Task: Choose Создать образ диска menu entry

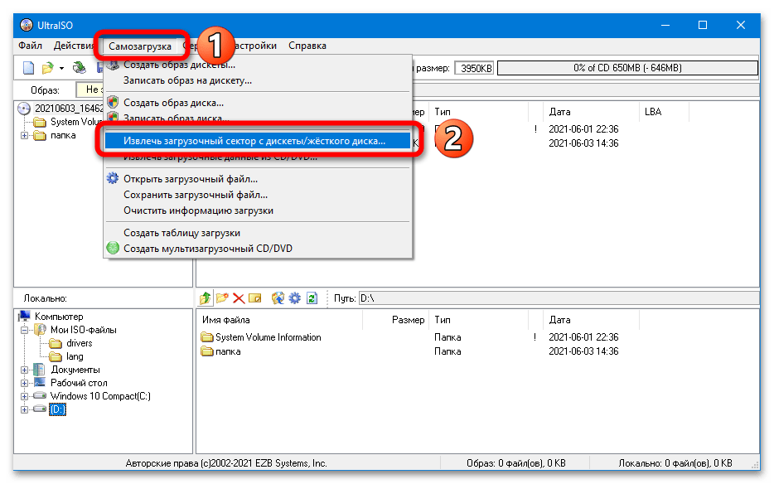Action: [258, 103]
